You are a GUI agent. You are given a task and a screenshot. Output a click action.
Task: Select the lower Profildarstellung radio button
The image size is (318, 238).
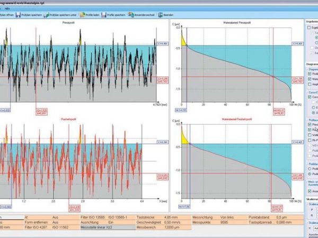(310, 174)
